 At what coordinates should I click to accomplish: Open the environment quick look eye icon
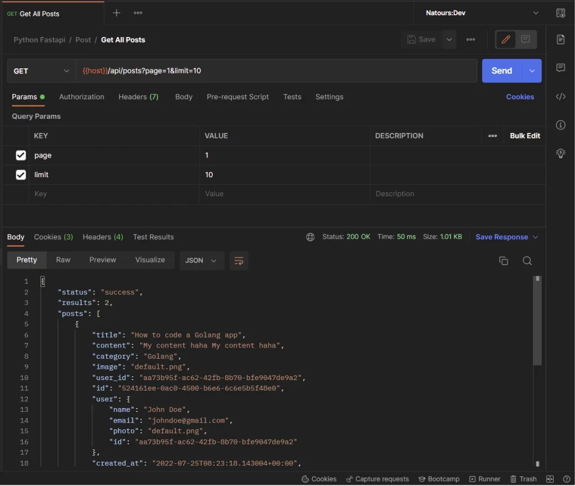(x=560, y=12)
